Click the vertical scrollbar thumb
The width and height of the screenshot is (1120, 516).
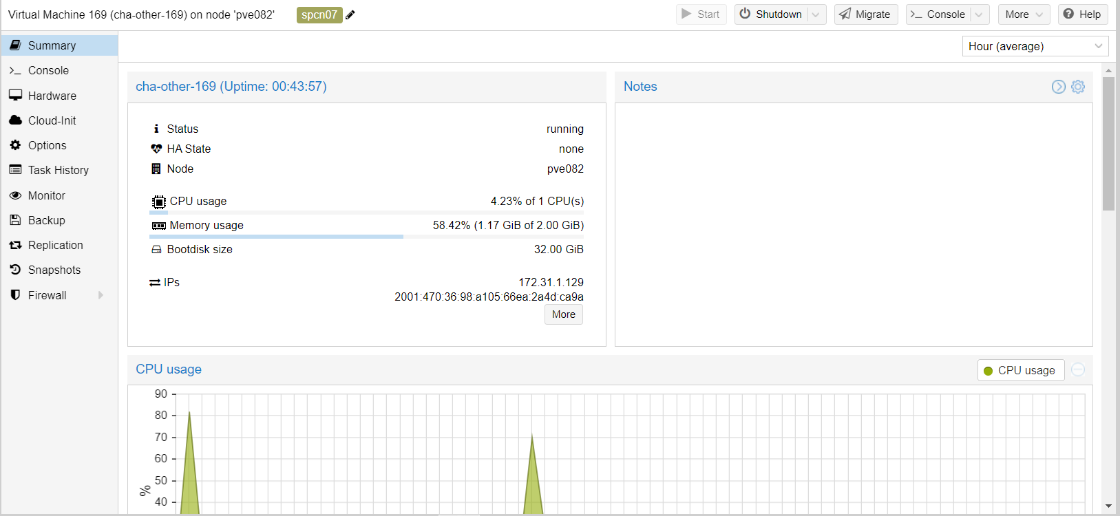point(1108,143)
